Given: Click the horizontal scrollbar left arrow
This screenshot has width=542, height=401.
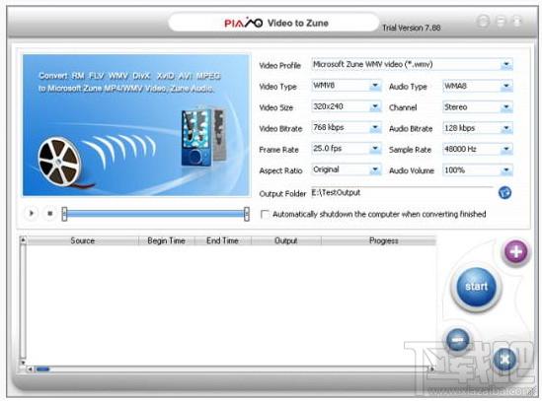Looking at the screenshot, I should 30,369.
